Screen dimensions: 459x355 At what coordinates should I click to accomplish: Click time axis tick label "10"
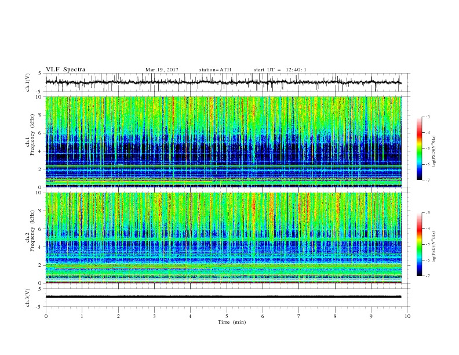[407, 316]
